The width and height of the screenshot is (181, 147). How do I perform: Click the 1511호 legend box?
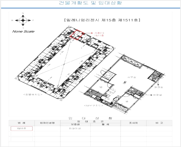(22, 129)
